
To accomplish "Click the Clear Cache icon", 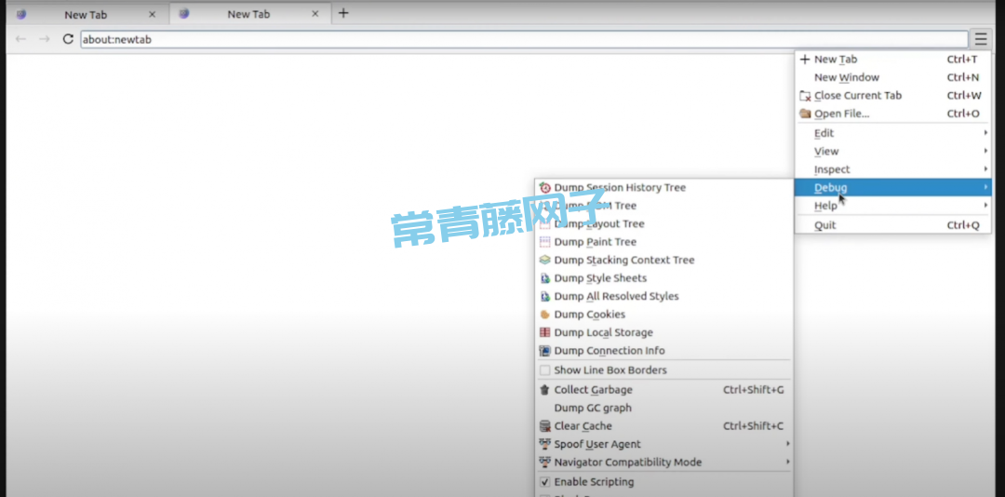I will point(545,426).
